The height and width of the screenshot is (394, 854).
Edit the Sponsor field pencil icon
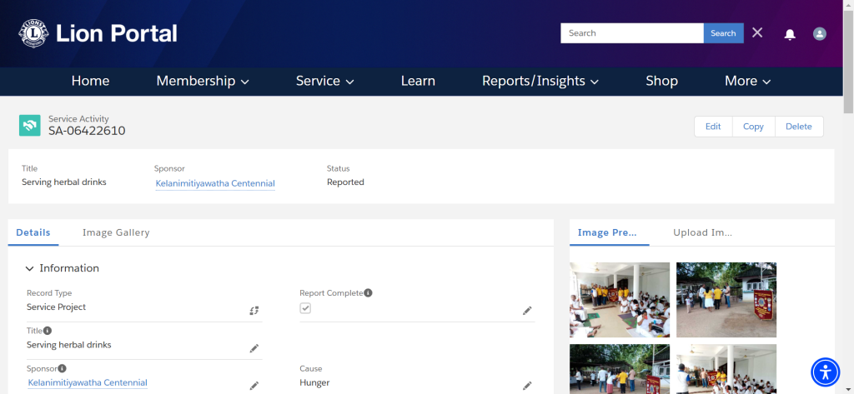tap(254, 386)
